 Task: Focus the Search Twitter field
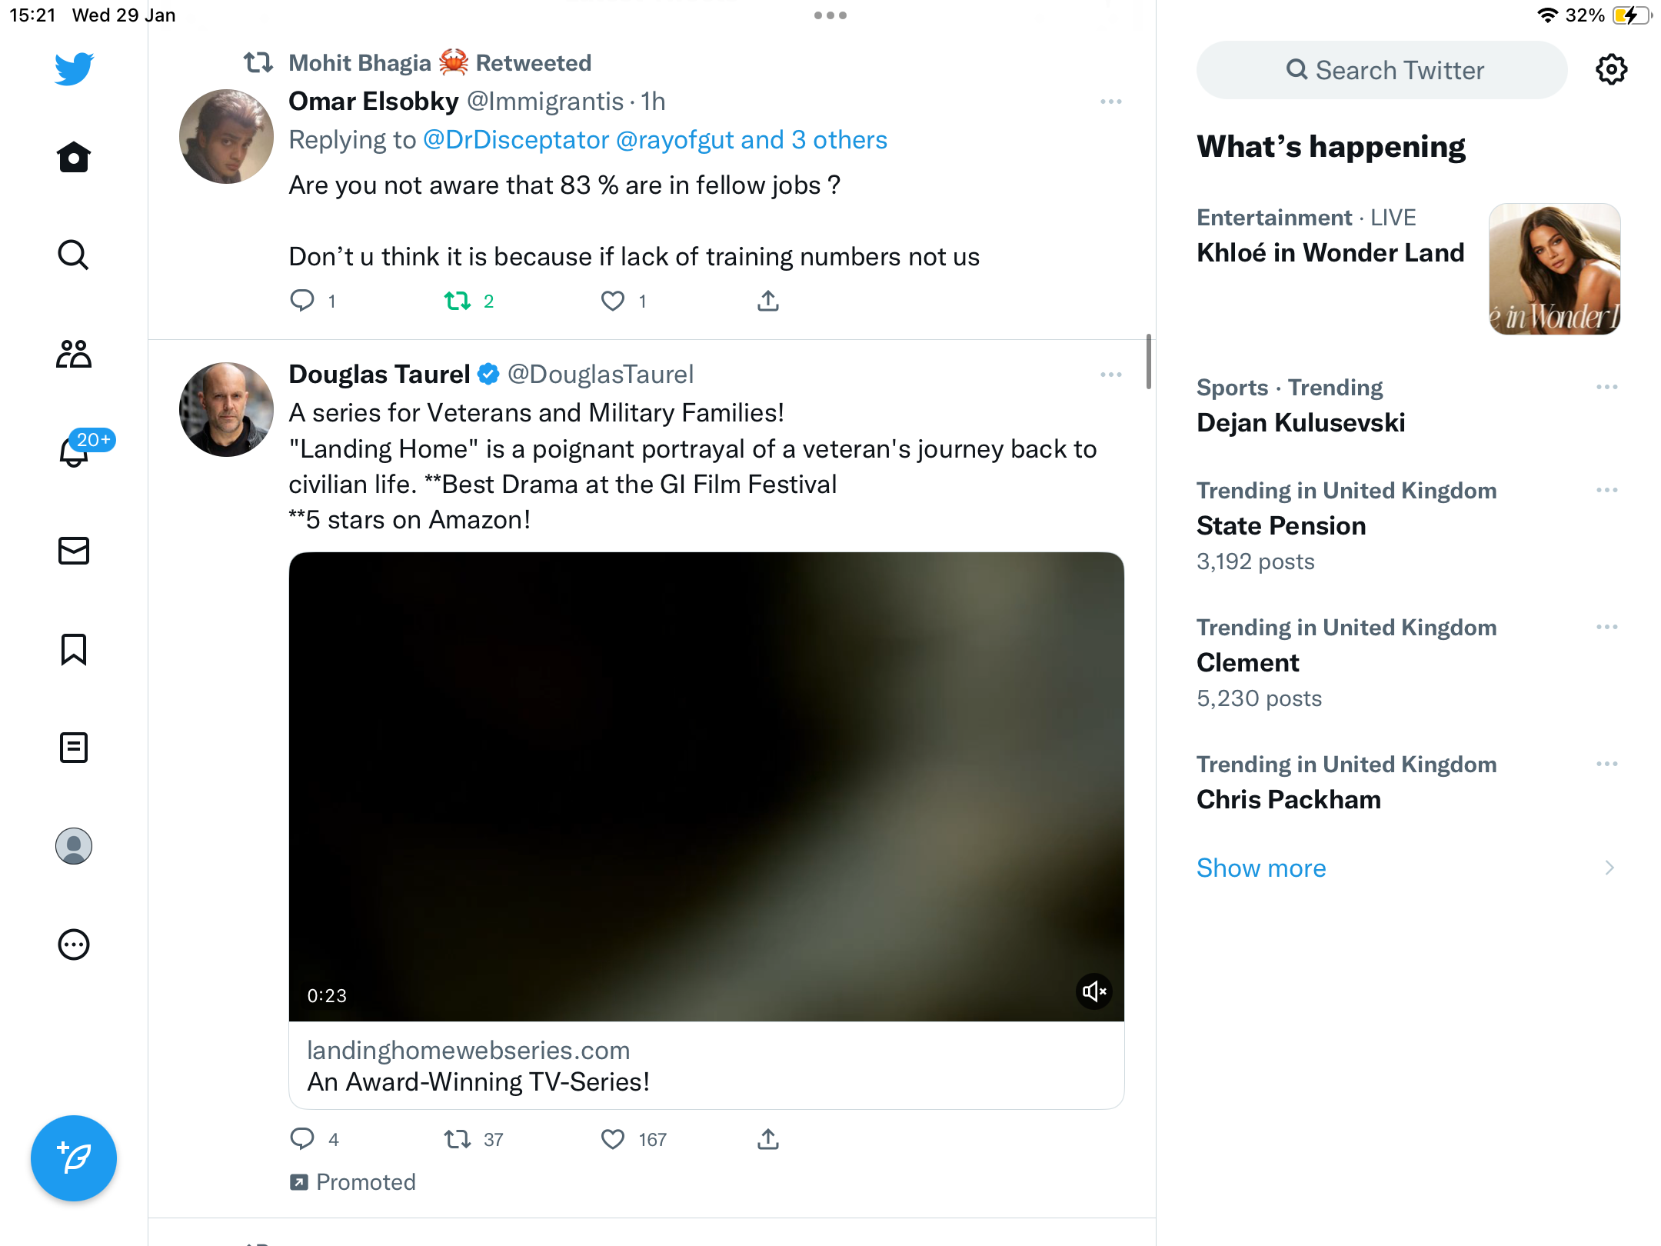(x=1382, y=70)
